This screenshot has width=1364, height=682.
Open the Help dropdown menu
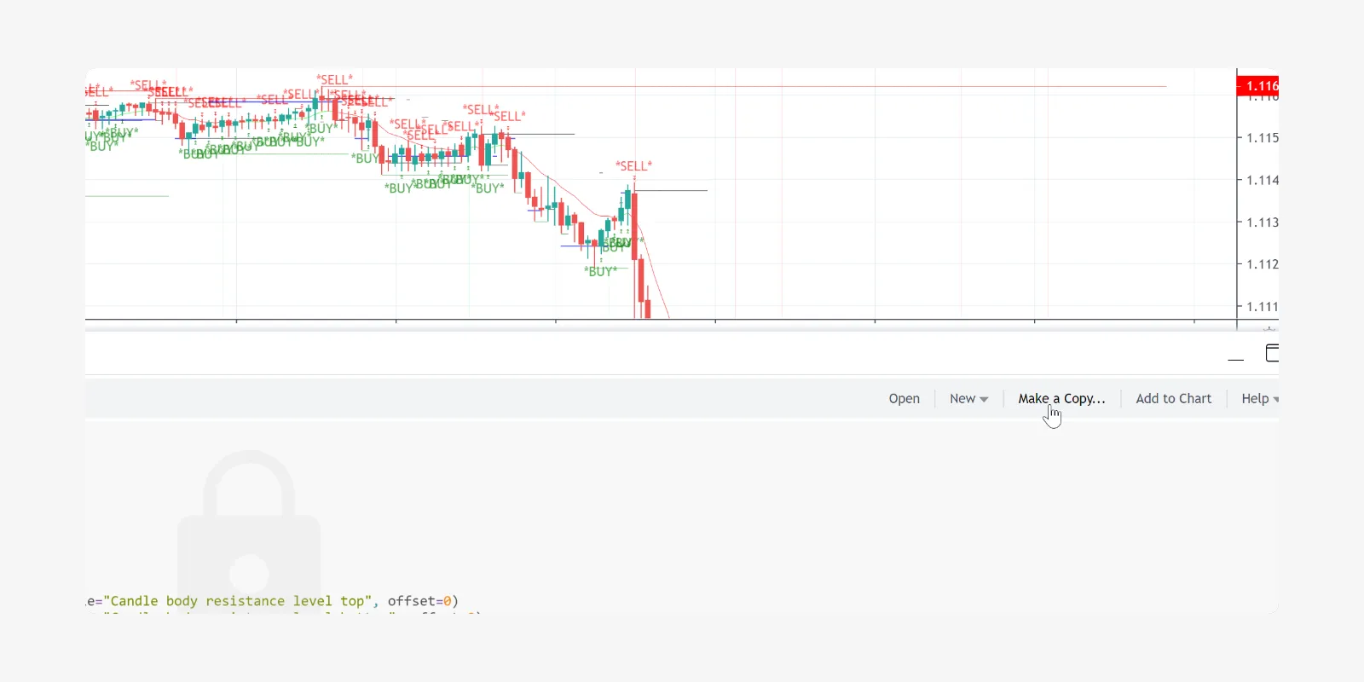[x=1259, y=398]
